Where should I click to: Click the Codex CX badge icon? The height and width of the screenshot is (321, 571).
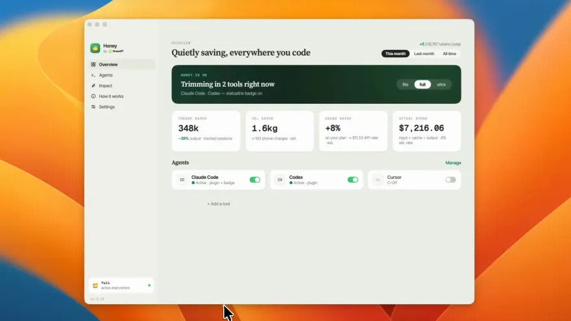tap(280, 180)
